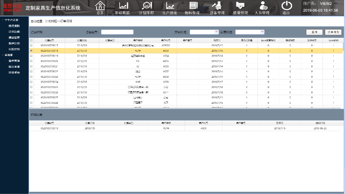
Task: Click the 亚控科技 WellinTech logo
Action: (x=12, y=8)
